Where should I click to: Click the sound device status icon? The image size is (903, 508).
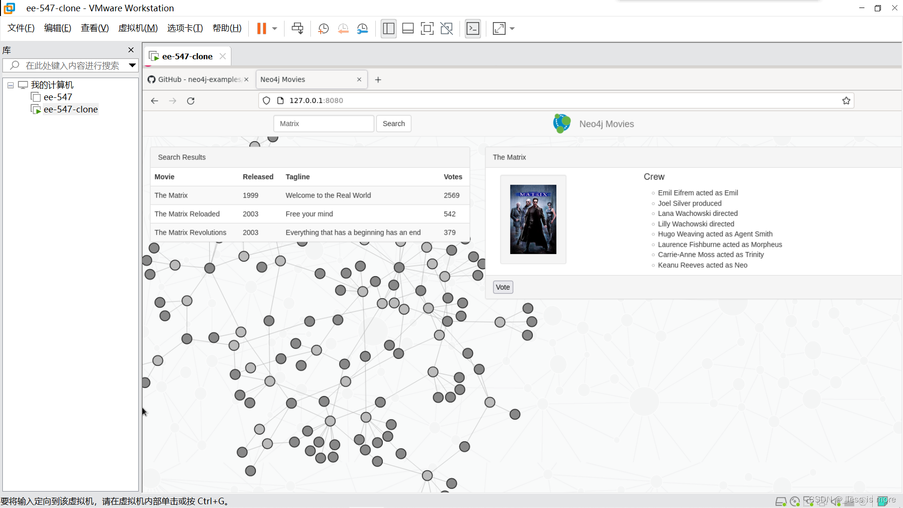click(835, 501)
